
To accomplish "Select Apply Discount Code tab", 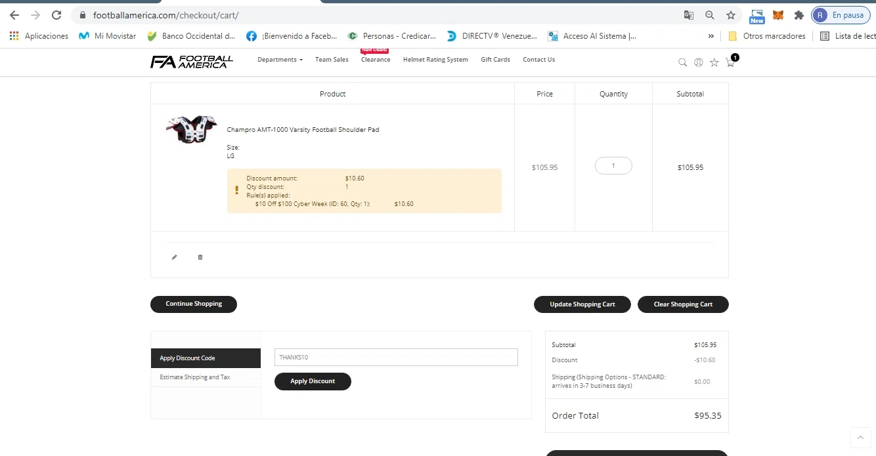I will tap(206, 358).
